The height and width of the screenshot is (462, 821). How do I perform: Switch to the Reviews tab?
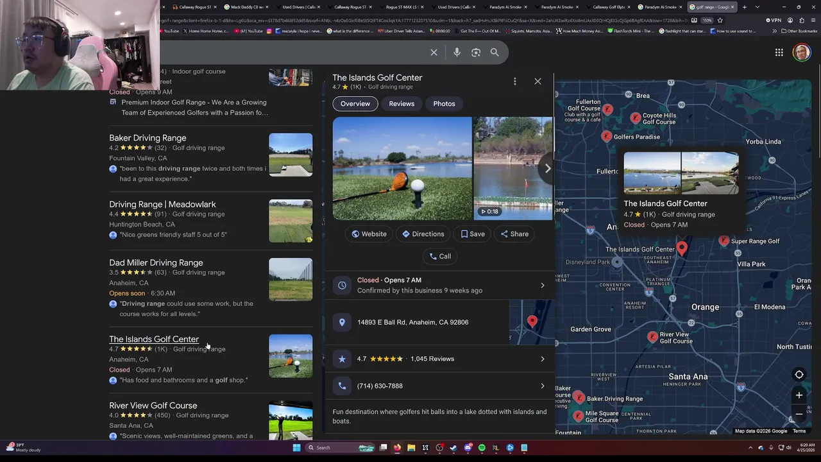pos(402,104)
